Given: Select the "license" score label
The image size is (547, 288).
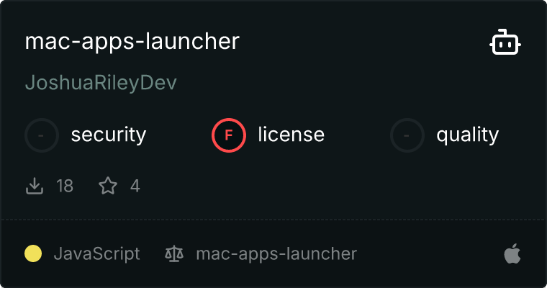Looking at the screenshot, I should [291, 135].
